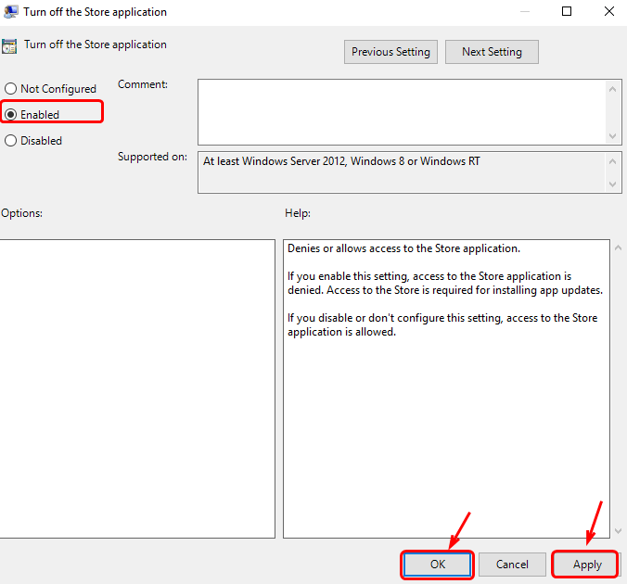Confirm with the OK button

438,564
